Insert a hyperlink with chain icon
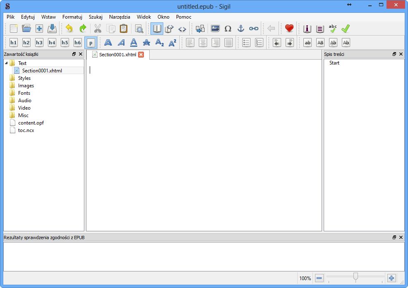The height and width of the screenshot is (288, 408). pyautogui.click(x=254, y=29)
